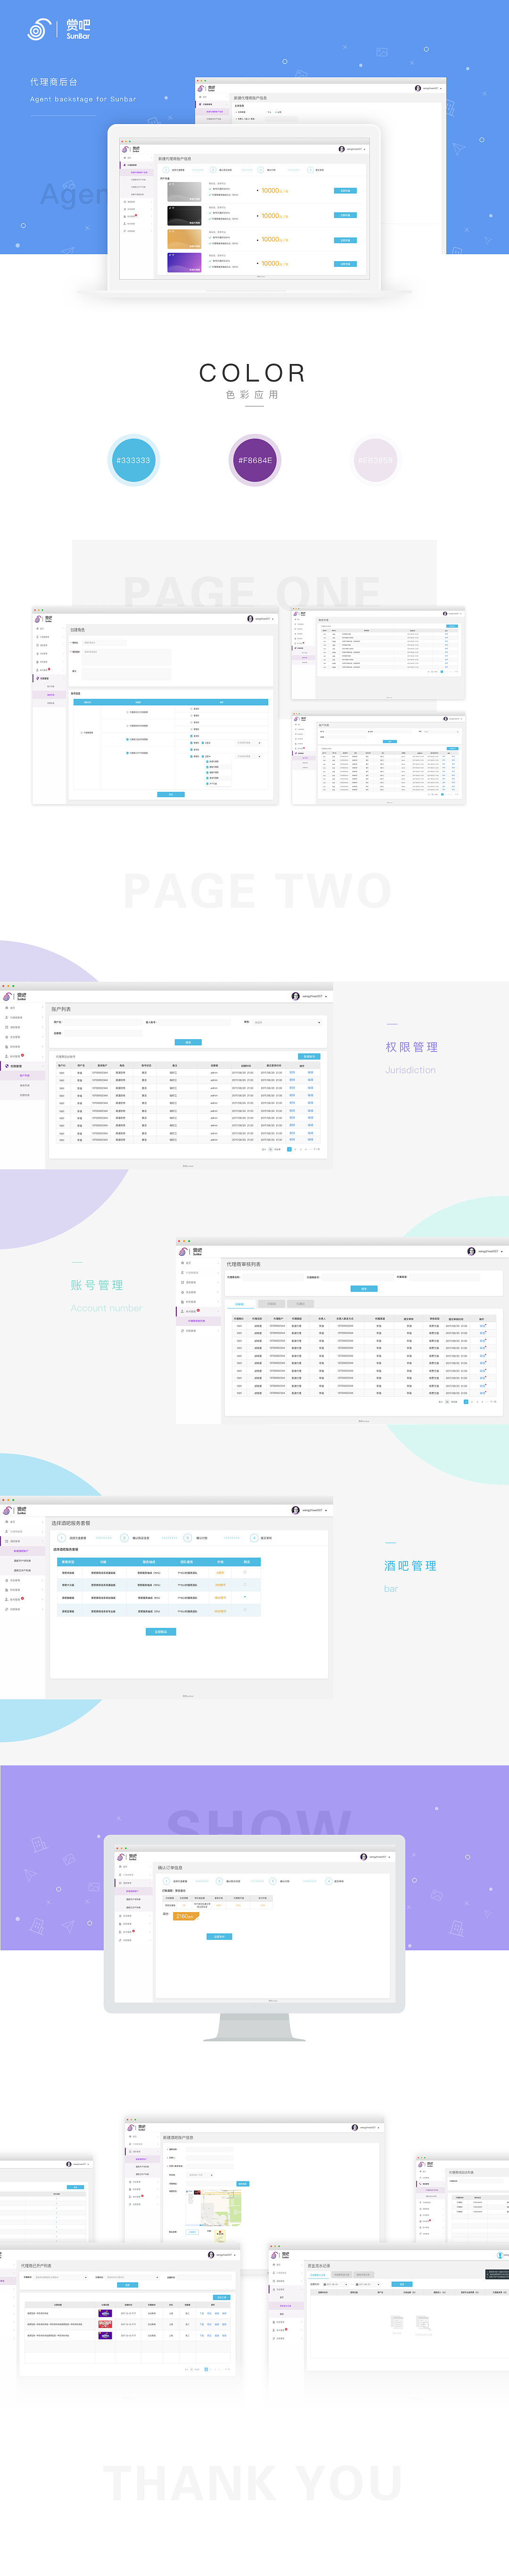This screenshot has width=509, height=2576.
Task: Click step 4 circle in bar package window
Action: coord(253,1538)
